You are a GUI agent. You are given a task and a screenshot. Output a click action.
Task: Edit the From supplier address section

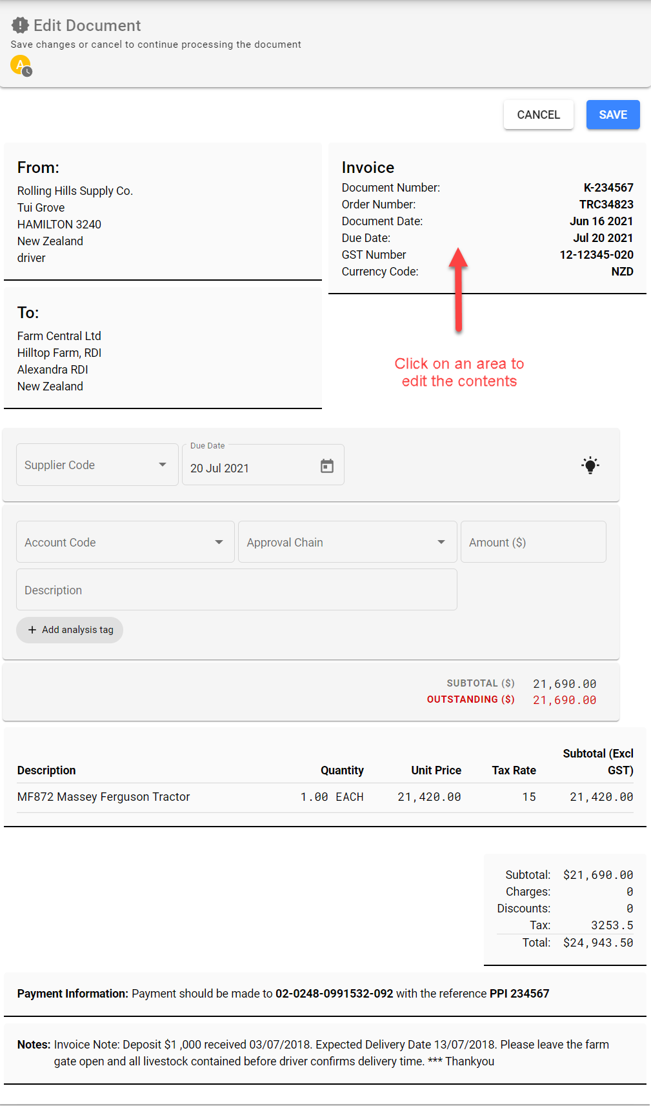pyautogui.click(x=163, y=213)
